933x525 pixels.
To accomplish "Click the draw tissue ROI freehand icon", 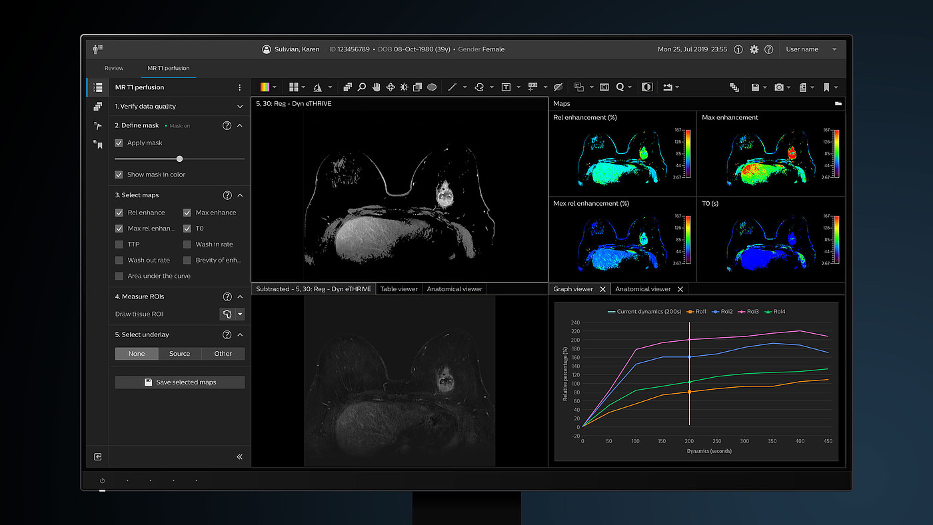I will tap(227, 314).
